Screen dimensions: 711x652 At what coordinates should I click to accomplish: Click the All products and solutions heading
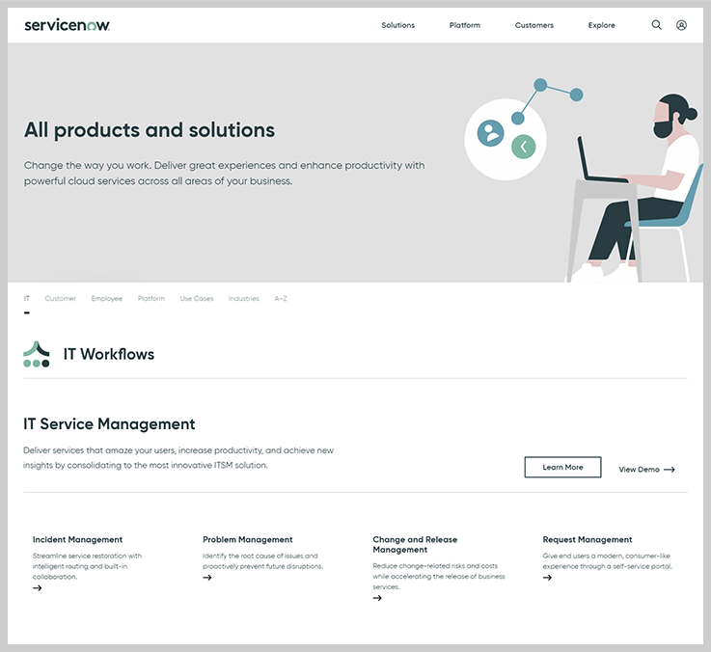tap(150, 130)
